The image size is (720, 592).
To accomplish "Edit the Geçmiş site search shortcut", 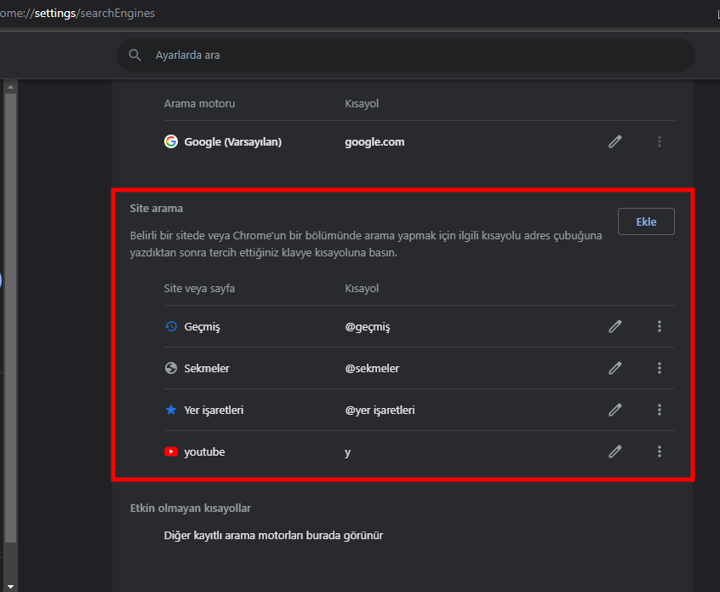I will click(615, 326).
